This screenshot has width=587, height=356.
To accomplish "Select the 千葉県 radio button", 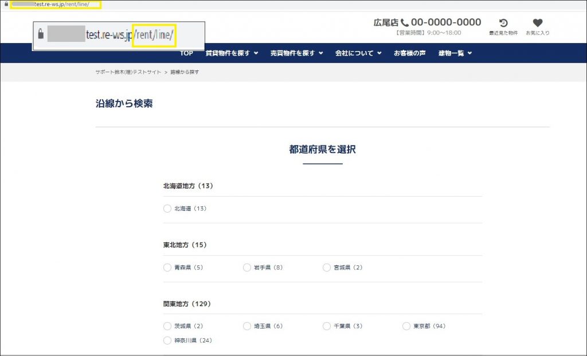I will 327,326.
